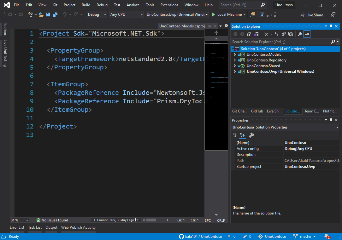Click the notifications bell in status bar

click(327, 237)
